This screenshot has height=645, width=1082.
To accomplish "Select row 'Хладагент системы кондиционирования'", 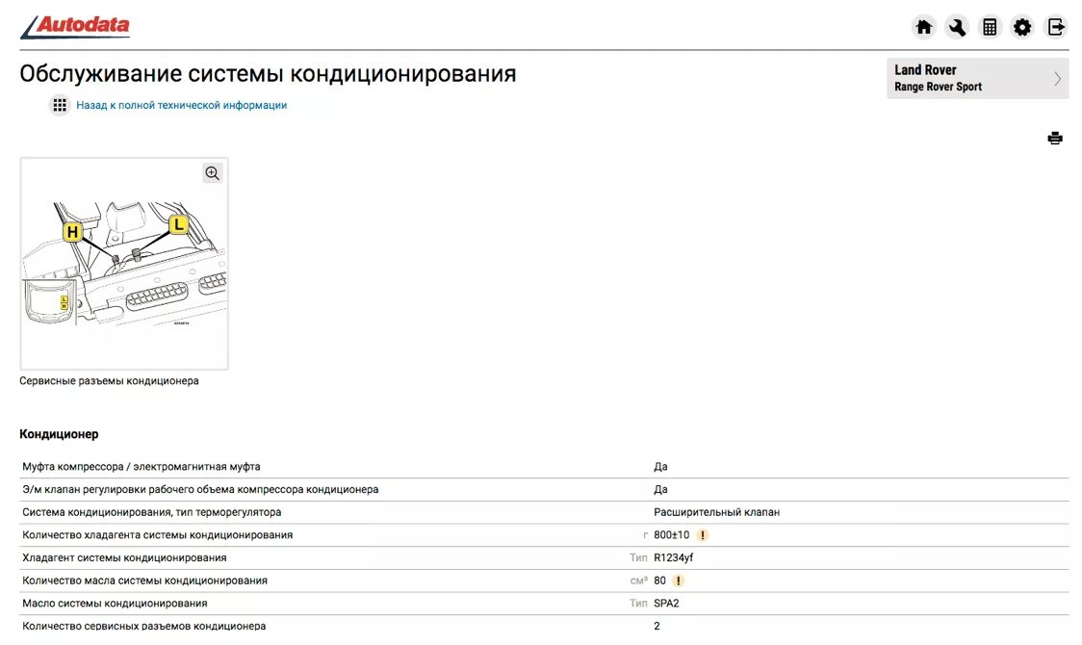I will click(x=544, y=557).
